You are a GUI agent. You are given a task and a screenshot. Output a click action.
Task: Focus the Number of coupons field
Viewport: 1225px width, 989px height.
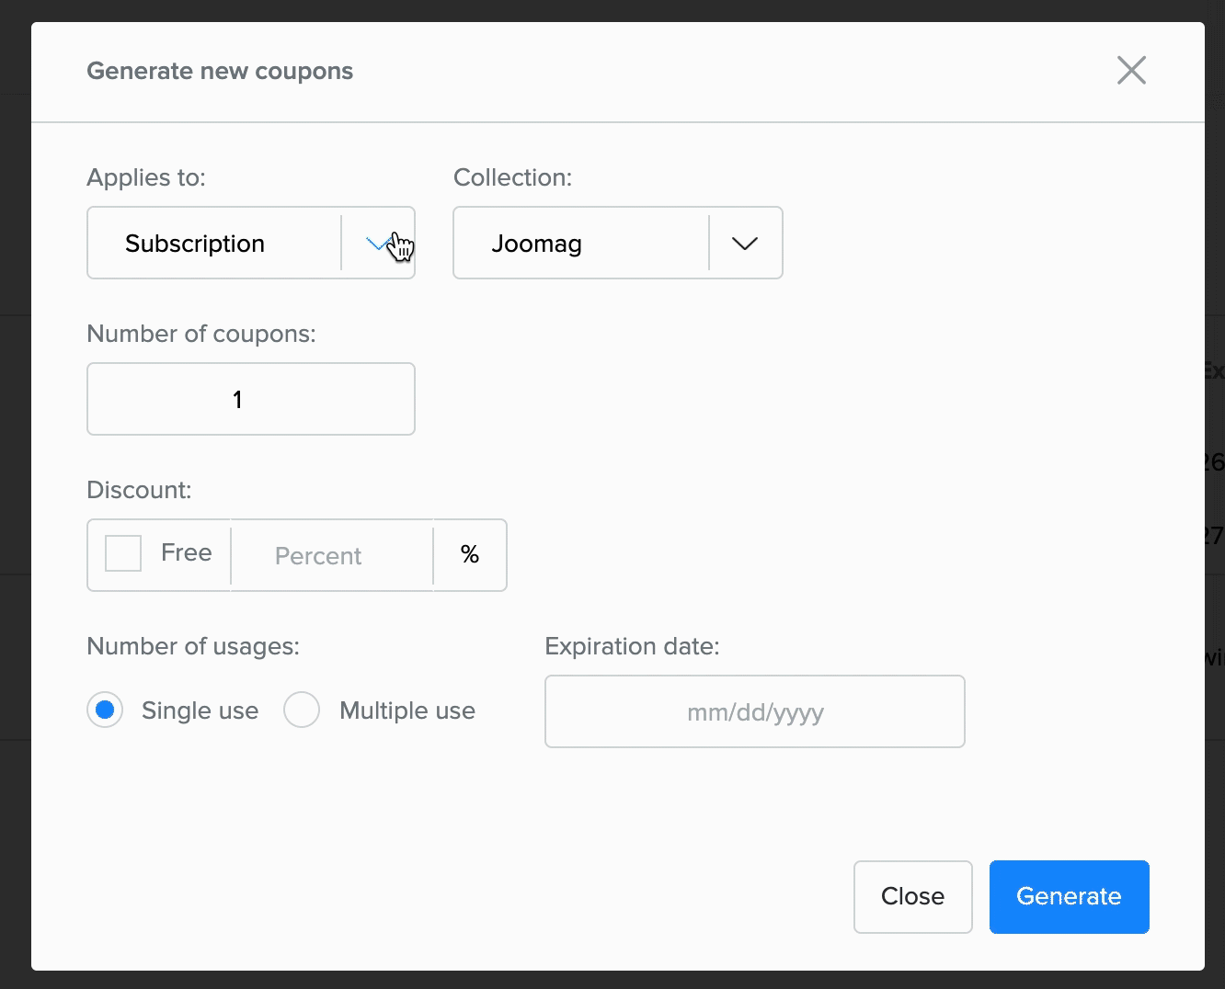click(250, 399)
